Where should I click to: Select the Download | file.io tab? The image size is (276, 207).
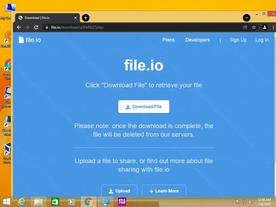tap(47, 18)
